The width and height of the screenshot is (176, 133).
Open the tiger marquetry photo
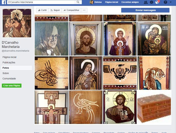coord(154,73)
